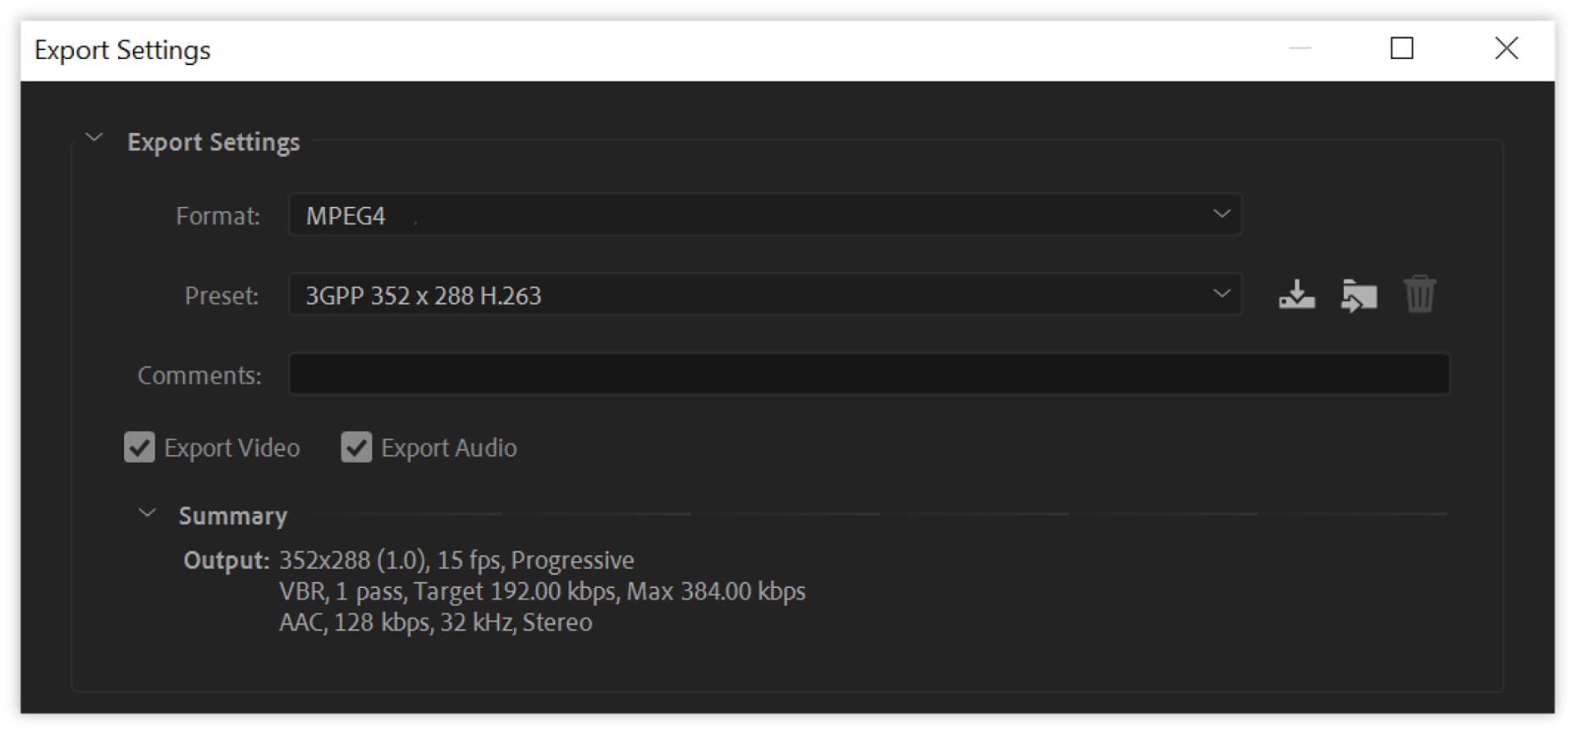Click inside the Comments text field

click(869, 374)
